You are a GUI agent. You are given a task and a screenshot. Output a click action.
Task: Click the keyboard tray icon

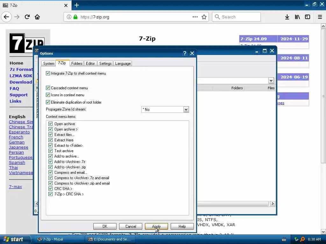click(x=284, y=240)
